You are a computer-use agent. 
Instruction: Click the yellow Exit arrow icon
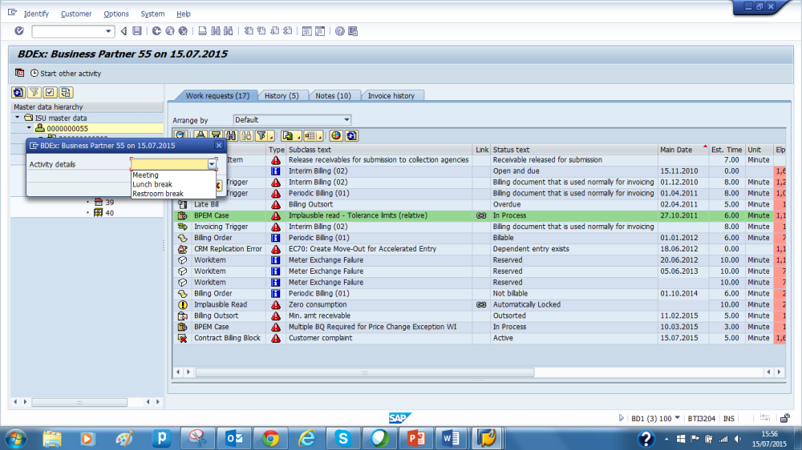(170, 31)
